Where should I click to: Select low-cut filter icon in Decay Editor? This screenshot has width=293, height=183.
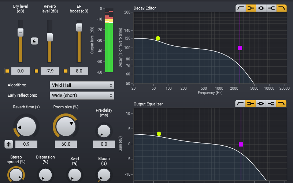pyautogui.click(x=241, y=8)
